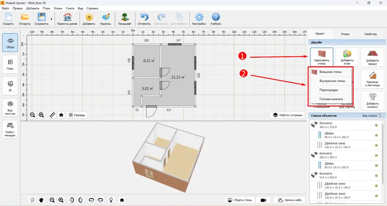Select the 5.01 м² room on plan
The width and height of the screenshot is (387, 206).
coord(147,88)
